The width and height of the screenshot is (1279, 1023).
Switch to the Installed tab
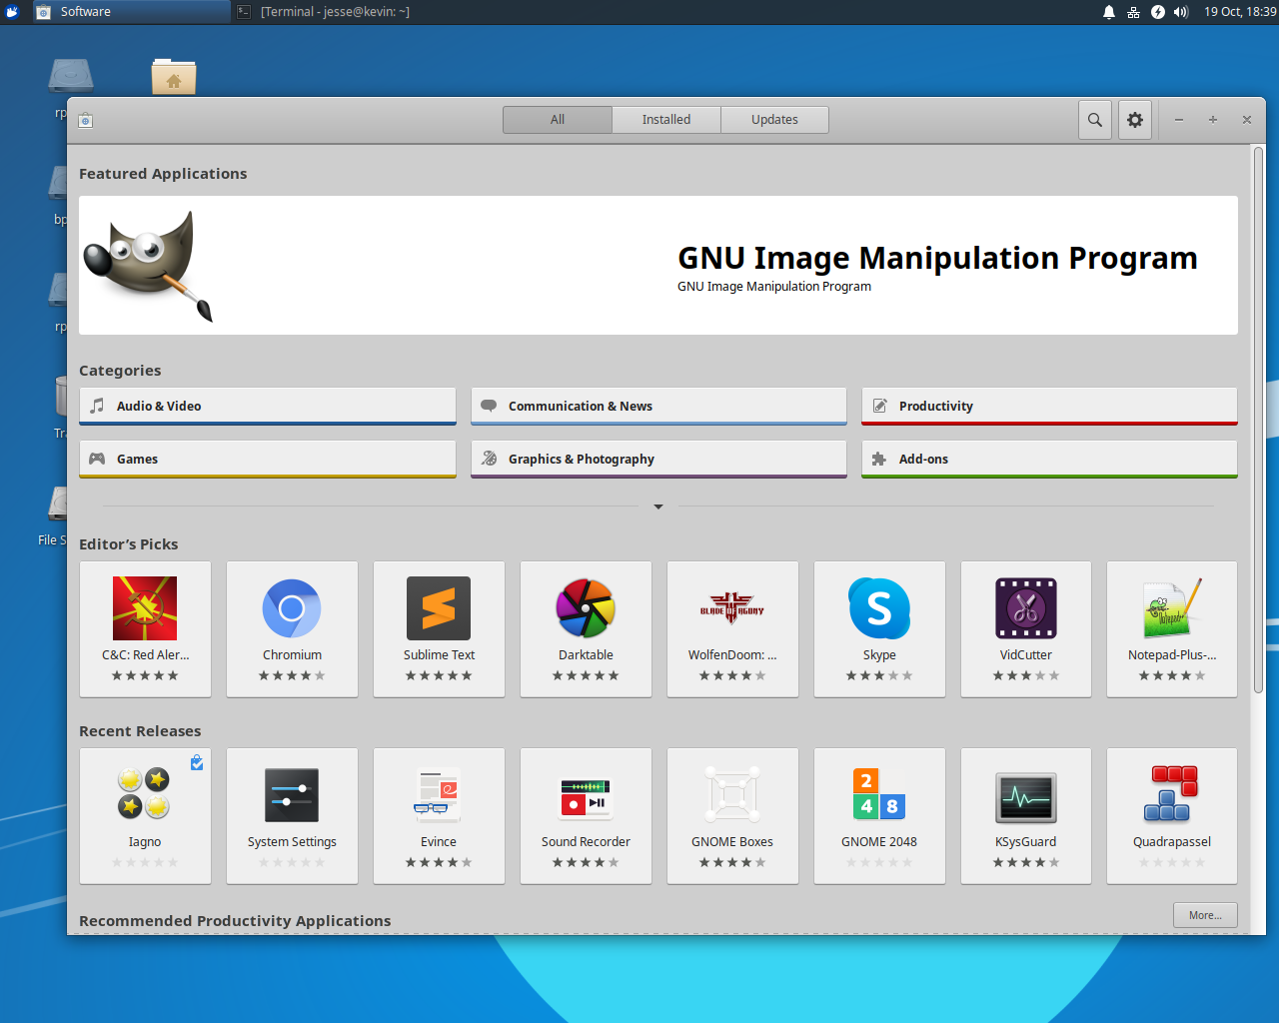tap(666, 120)
